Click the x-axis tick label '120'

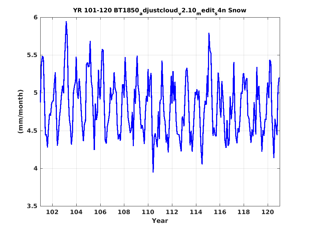pos(268,212)
